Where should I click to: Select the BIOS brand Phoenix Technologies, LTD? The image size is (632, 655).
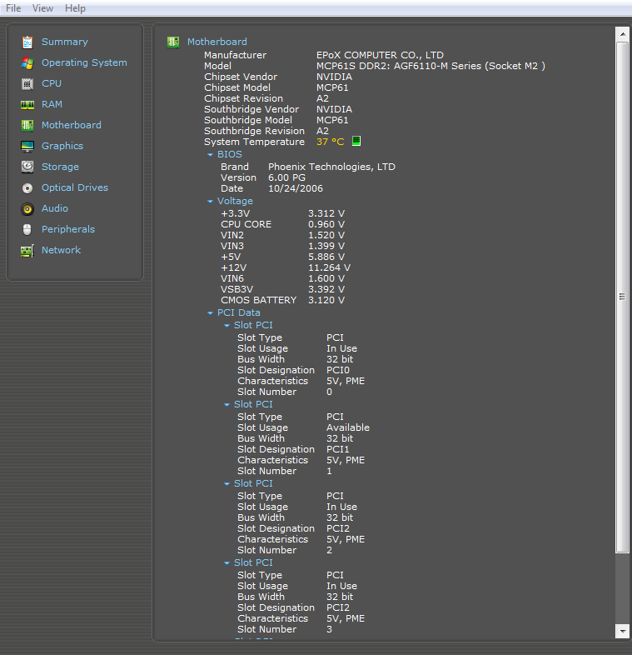331,167
